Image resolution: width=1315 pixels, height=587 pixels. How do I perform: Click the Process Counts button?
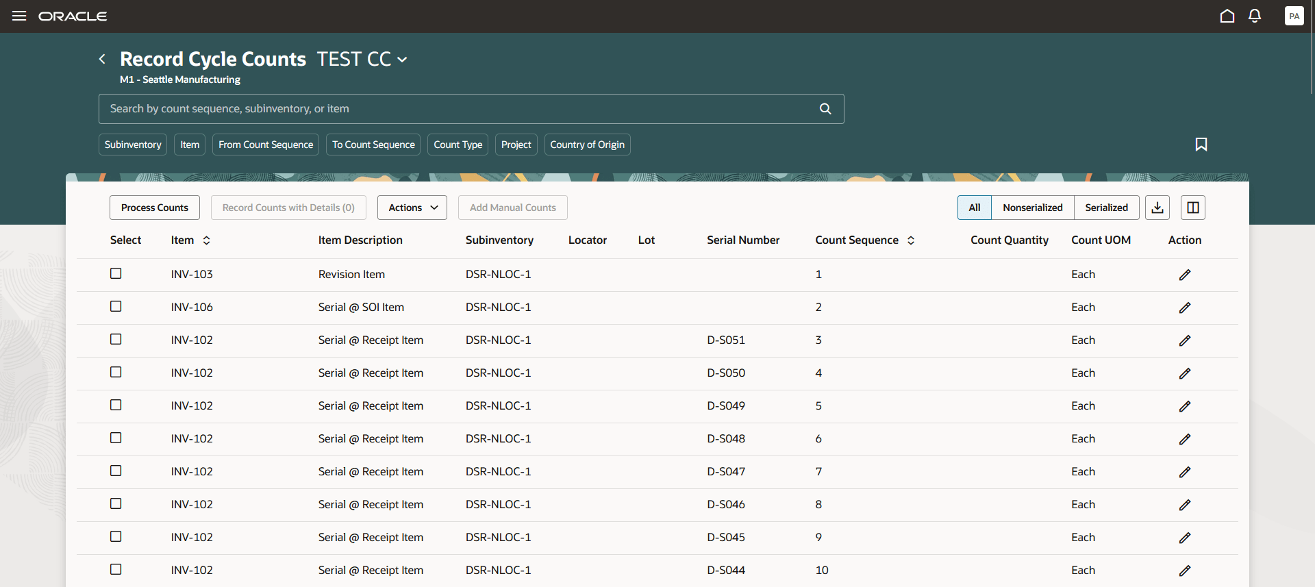155,208
